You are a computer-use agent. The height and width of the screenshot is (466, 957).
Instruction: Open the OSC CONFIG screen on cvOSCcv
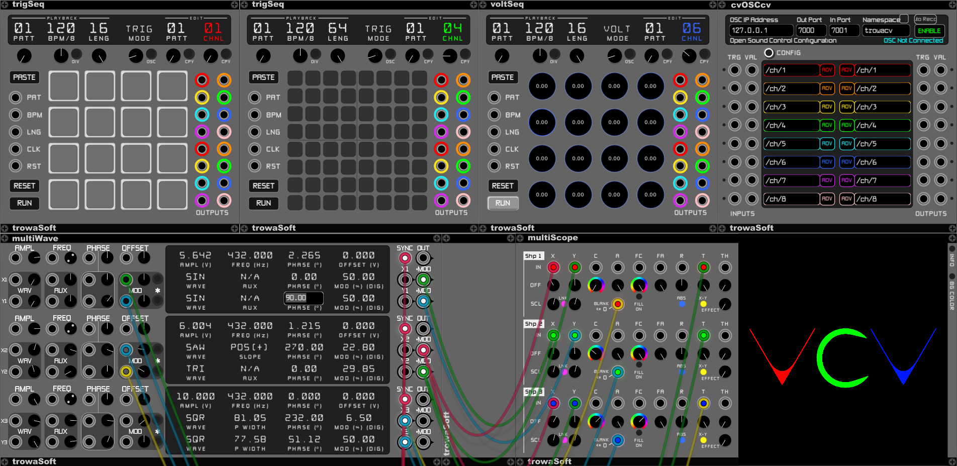[x=769, y=52]
